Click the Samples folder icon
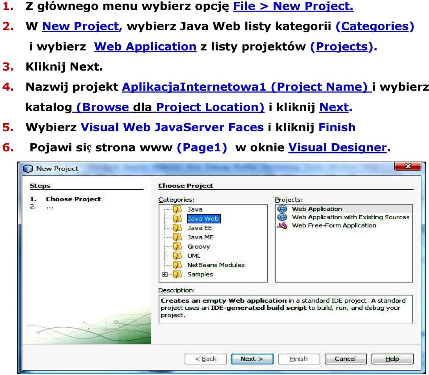This screenshot has height=375, width=429. [177, 275]
